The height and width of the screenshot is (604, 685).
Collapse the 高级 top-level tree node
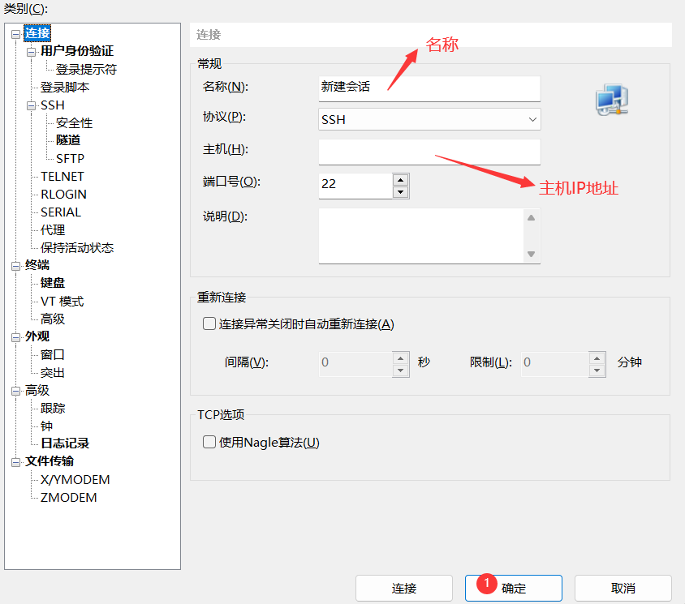[15, 391]
